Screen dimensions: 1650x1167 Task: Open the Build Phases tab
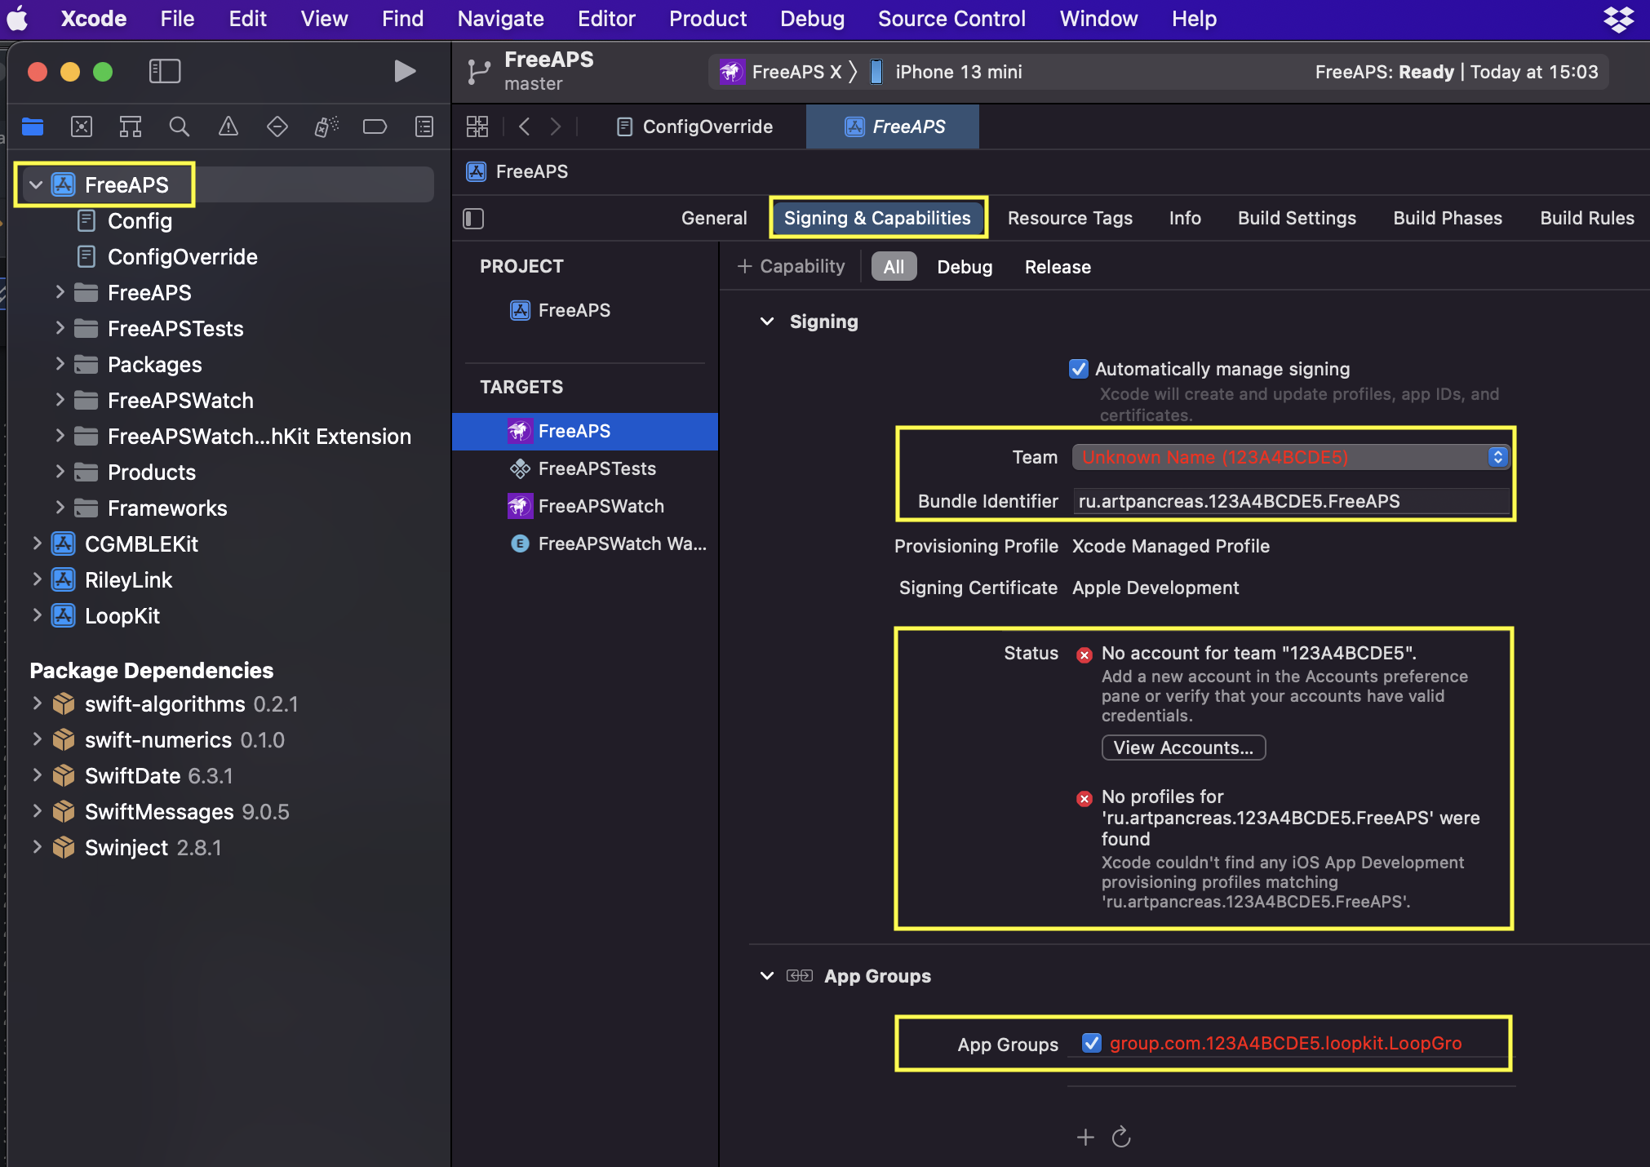click(x=1448, y=218)
